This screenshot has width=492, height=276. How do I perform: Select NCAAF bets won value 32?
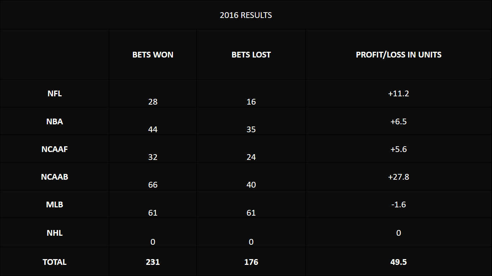pyautogui.click(x=153, y=157)
